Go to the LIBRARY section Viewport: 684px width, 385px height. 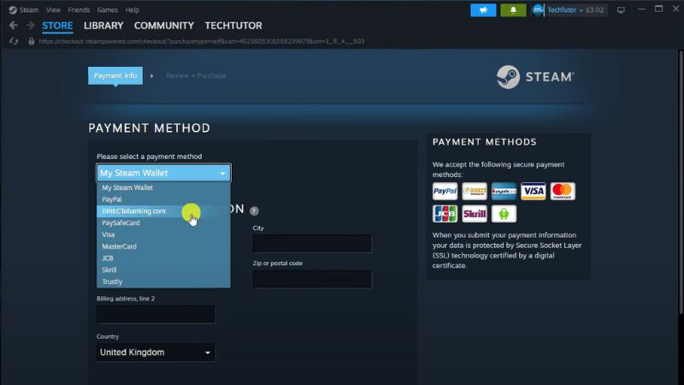[x=103, y=26]
